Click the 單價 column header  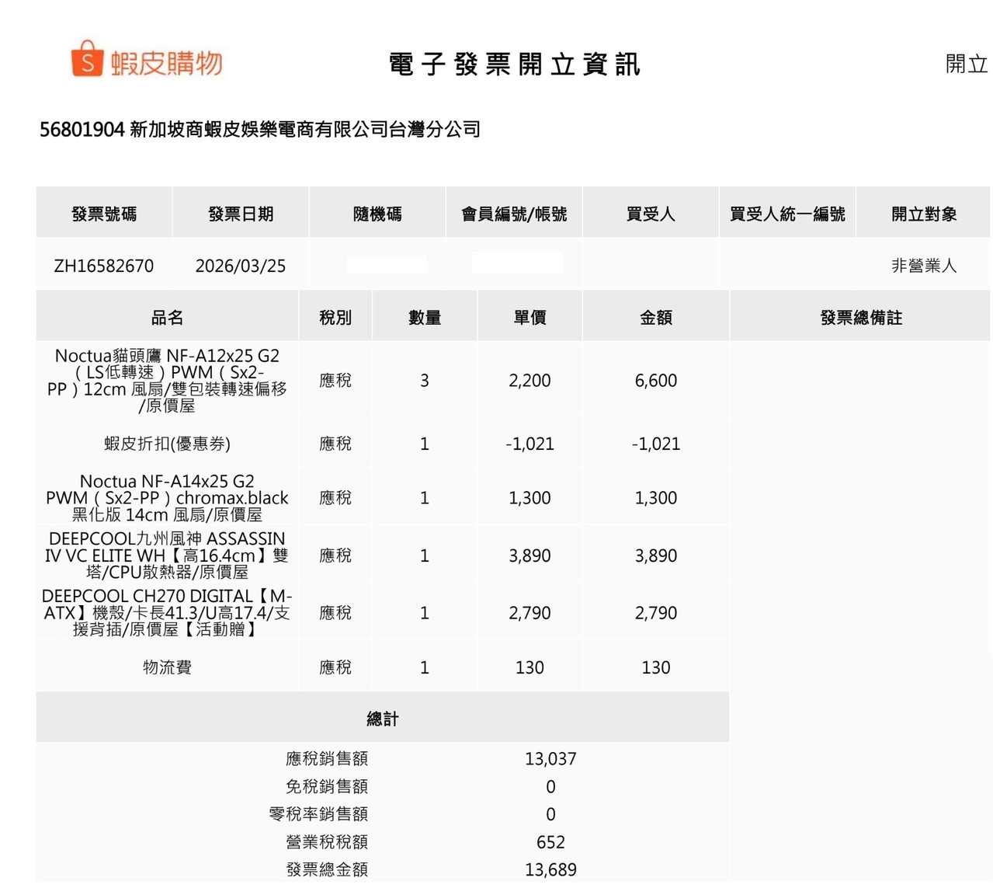tap(529, 317)
